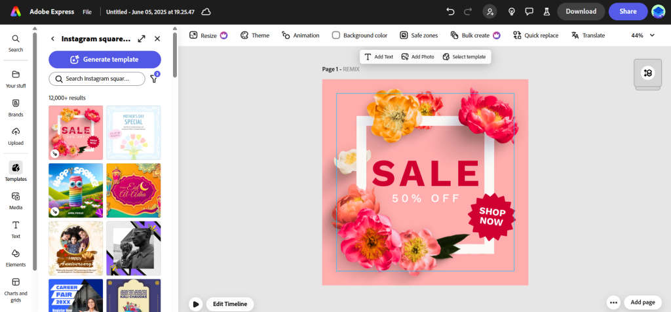
Task: Open the more options ellipsis button
Action: 613,302
